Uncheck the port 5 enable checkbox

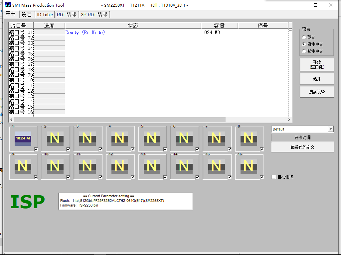point(165,149)
